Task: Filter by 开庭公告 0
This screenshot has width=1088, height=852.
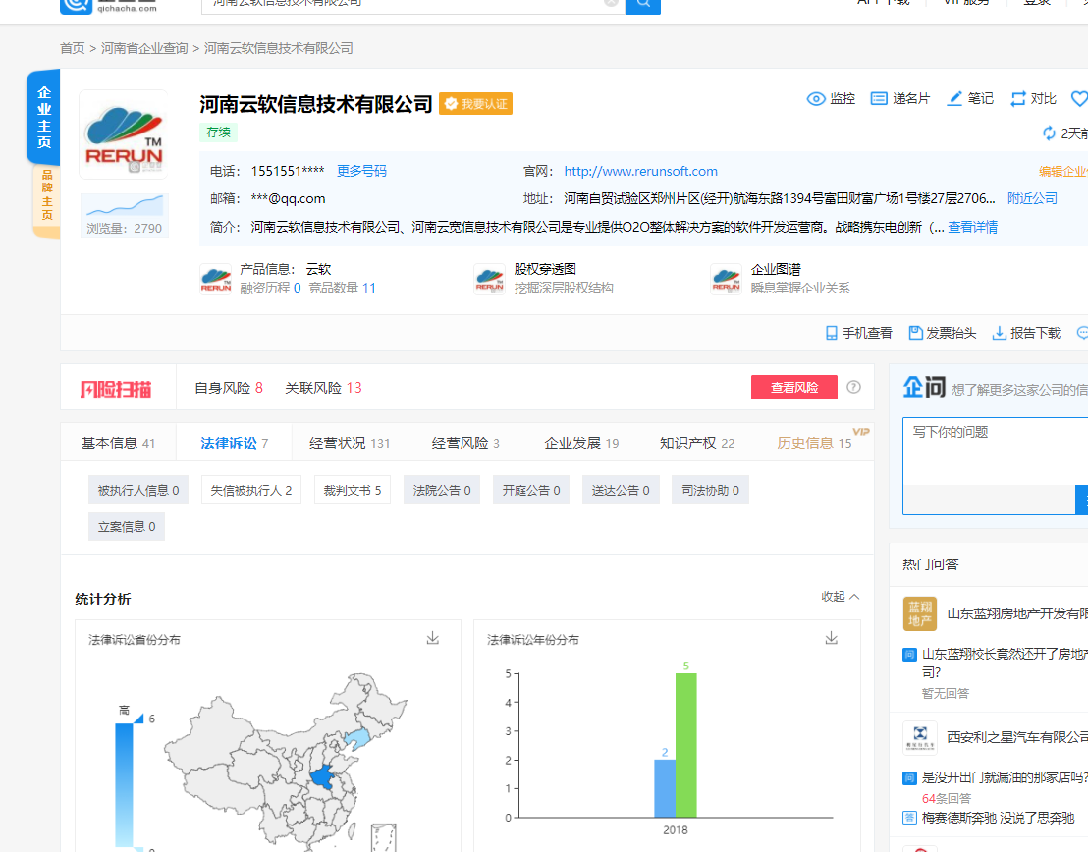Action: click(x=531, y=491)
